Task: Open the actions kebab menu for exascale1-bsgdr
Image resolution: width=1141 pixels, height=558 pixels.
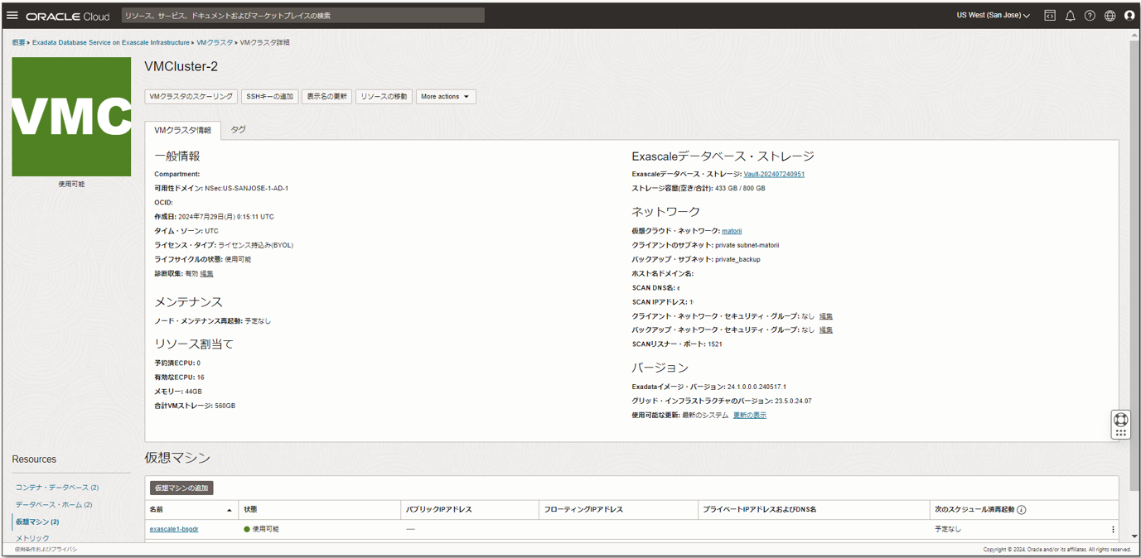Action: pos(1113,529)
